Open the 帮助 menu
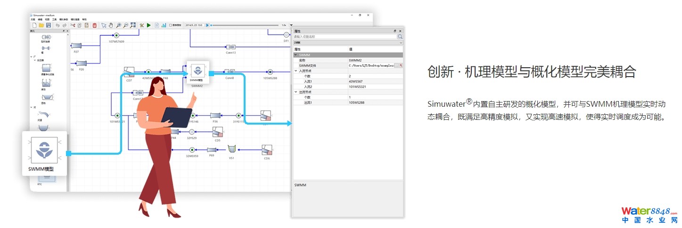682x228 pixels. point(84,19)
